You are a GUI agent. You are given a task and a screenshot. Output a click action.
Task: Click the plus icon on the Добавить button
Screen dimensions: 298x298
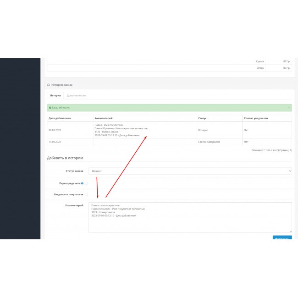pyautogui.click(x=276, y=239)
